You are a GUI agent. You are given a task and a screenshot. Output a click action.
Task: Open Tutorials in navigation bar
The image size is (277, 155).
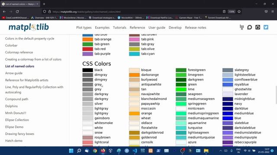[119, 28]
